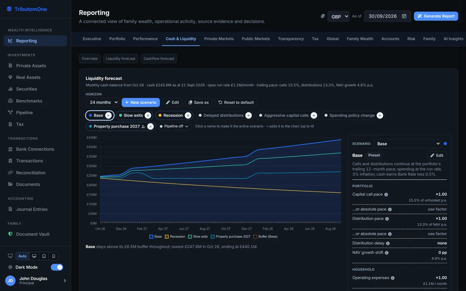Remove Recession scenario from chart
Viewport: 466px width, 291px height.
188,116
